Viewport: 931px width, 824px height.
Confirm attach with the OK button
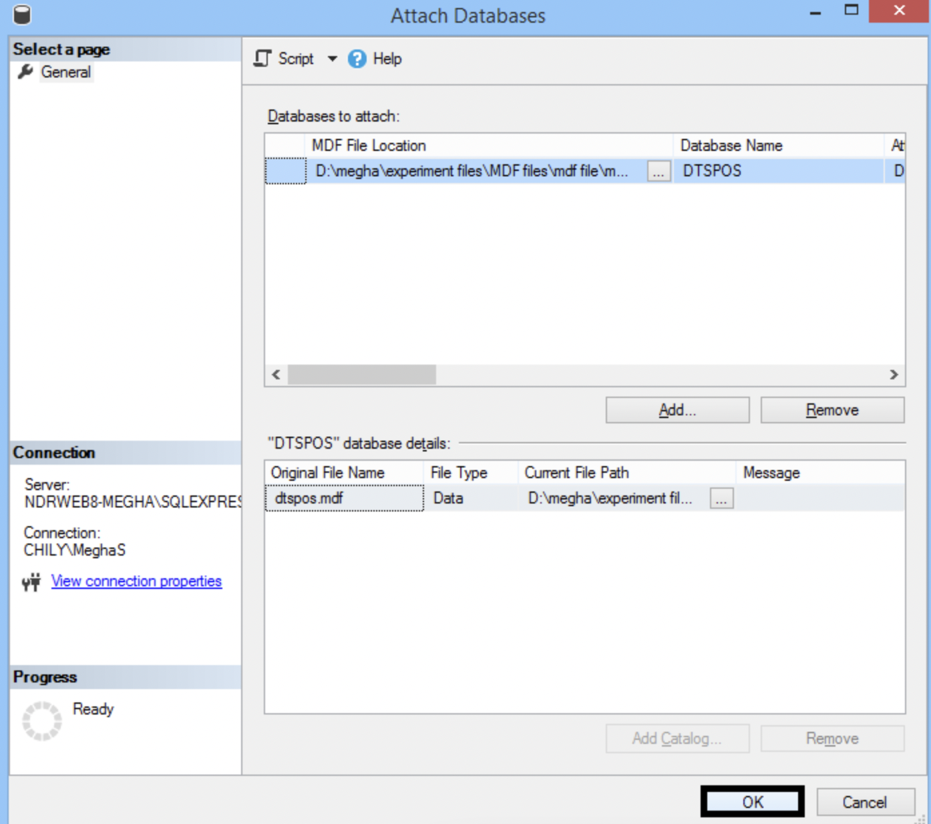click(x=752, y=802)
